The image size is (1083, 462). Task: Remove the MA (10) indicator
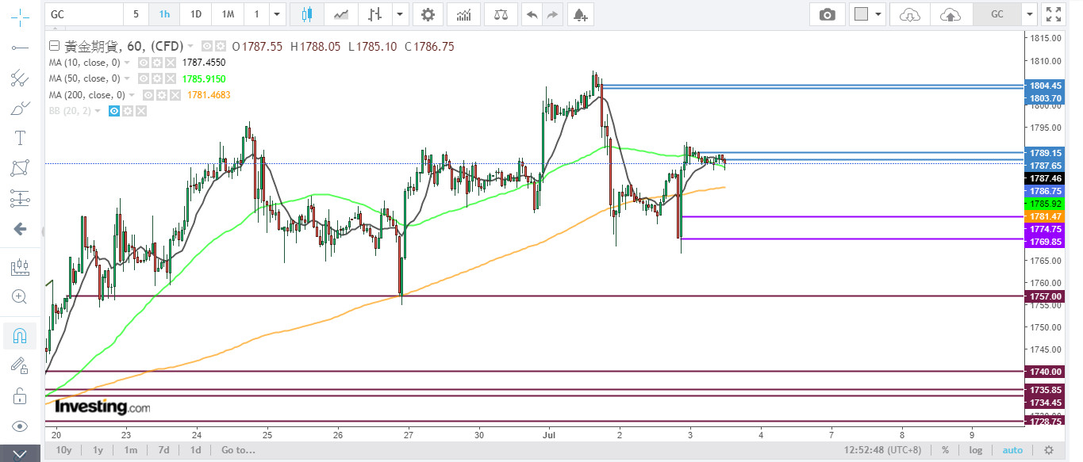[x=169, y=62]
